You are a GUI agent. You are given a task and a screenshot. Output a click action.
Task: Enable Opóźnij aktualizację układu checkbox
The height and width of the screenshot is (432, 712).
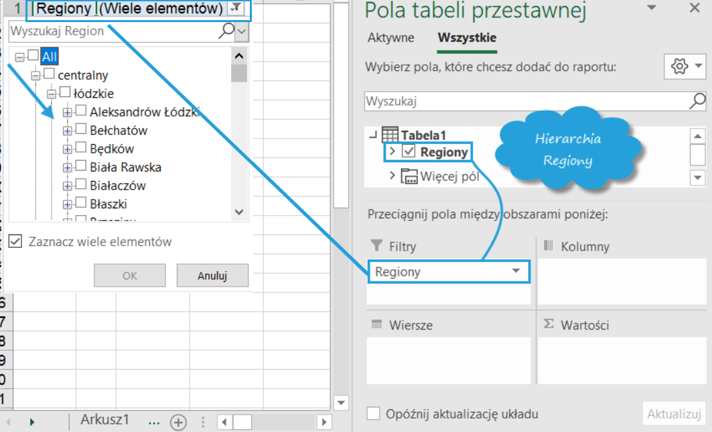pyautogui.click(x=374, y=414)
